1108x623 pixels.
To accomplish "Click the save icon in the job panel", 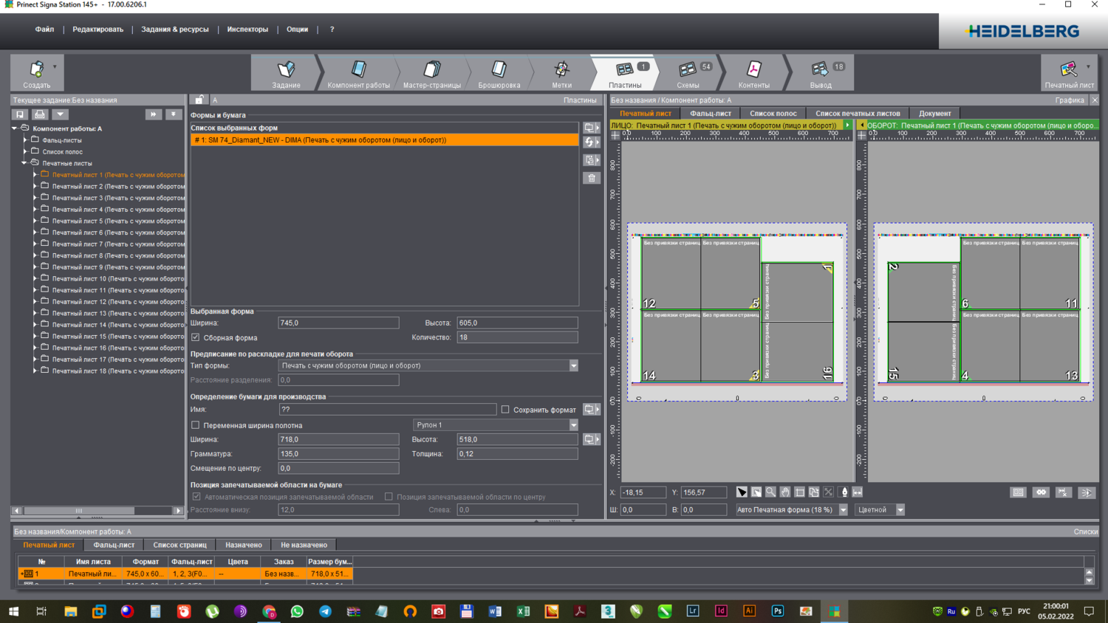I will (20, 114).
